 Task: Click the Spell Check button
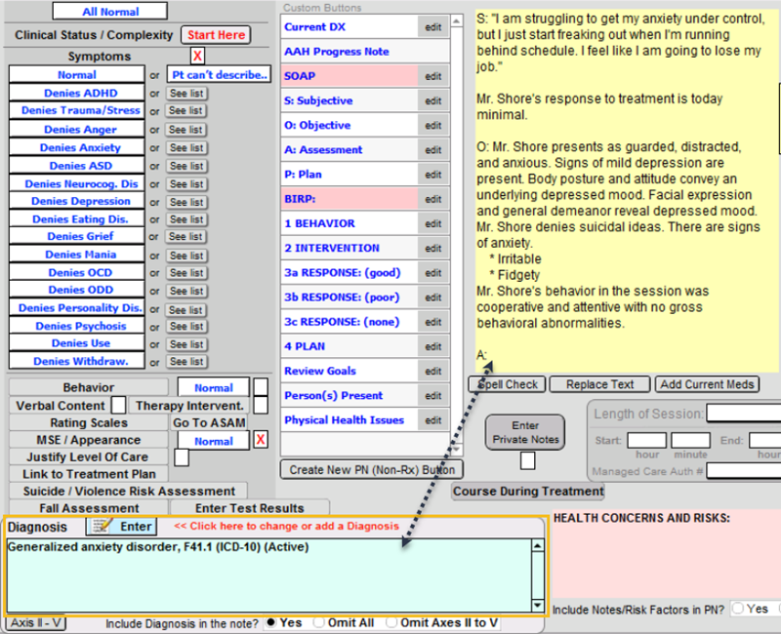(508, 384)
